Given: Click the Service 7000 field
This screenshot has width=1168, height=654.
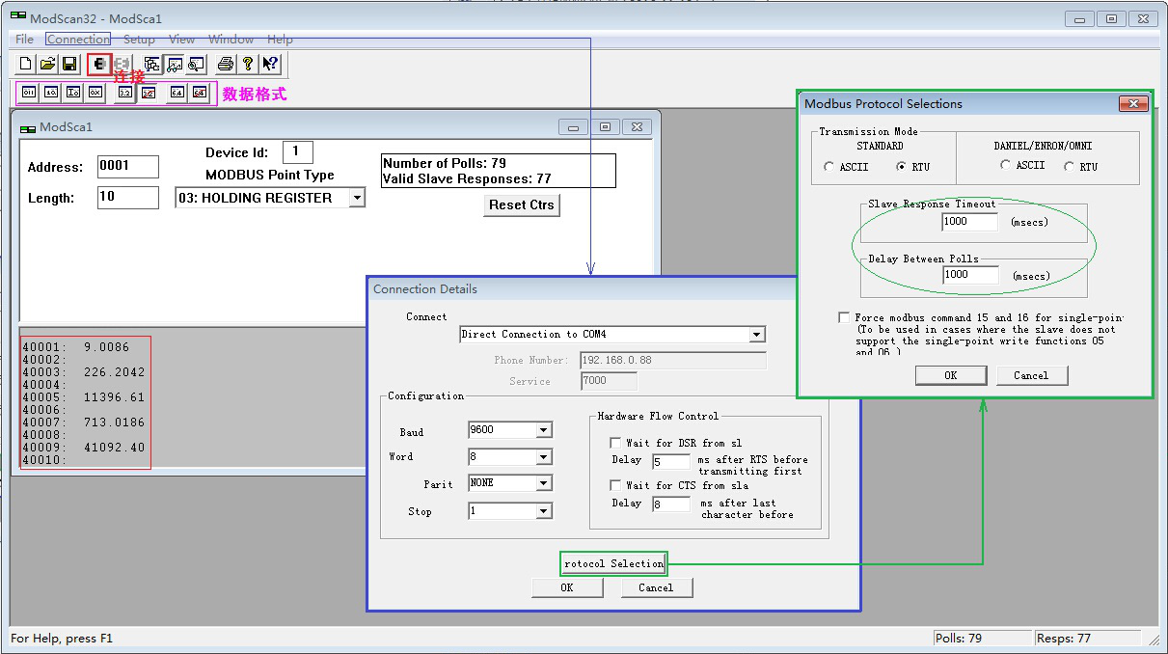Looking at the screenshot, I should 609,381.
